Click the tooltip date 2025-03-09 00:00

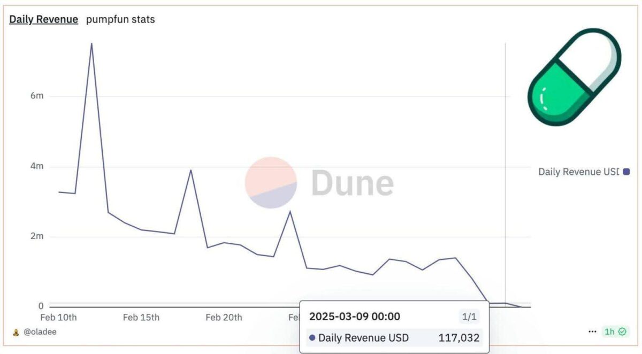(x=355, y=317)
